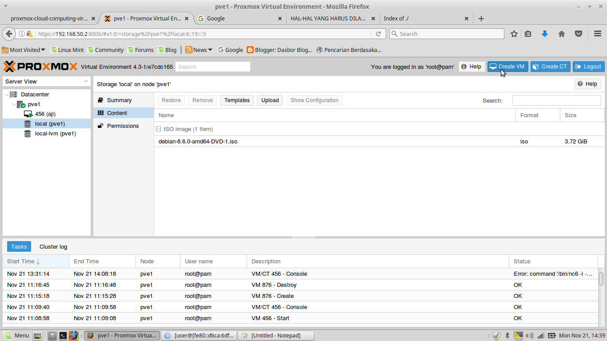Collapse the Datacenter tree node

tap(6, 95)
